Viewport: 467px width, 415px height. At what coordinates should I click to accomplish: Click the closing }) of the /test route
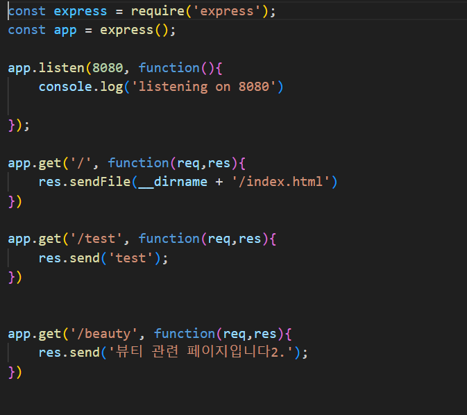tap(15, 277)
